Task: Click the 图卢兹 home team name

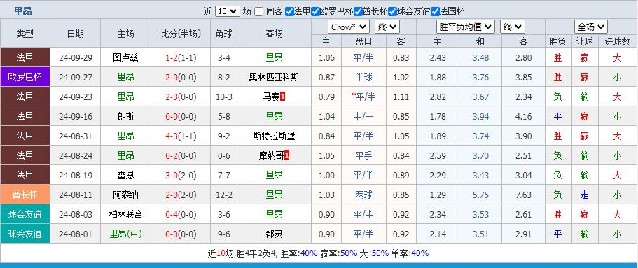Action: coord(126,58)
